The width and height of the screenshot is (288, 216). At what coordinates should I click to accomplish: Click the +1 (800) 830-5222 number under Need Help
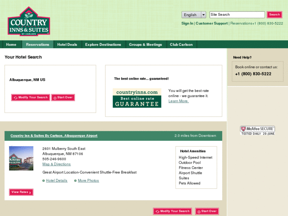coord(253,74)
